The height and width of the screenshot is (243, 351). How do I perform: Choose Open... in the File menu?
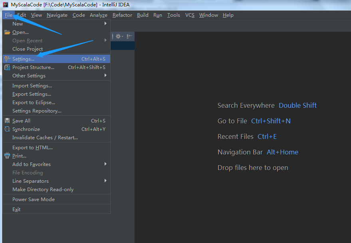click(56, 32)
